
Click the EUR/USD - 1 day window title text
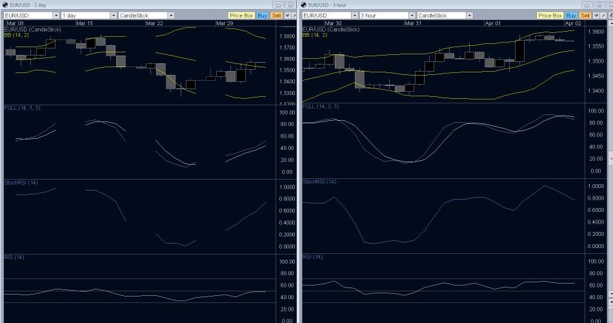pyautogui.click(x=28, y=5)
